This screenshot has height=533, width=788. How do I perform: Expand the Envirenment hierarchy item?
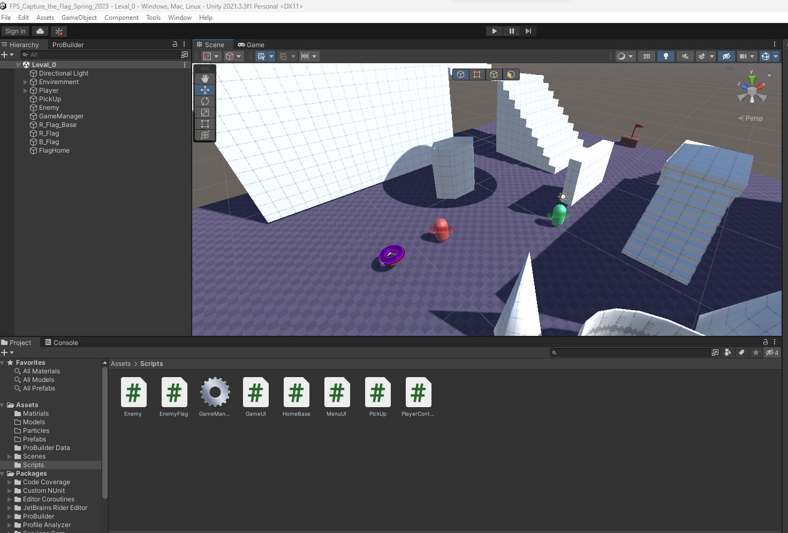[x=25, y=82]
